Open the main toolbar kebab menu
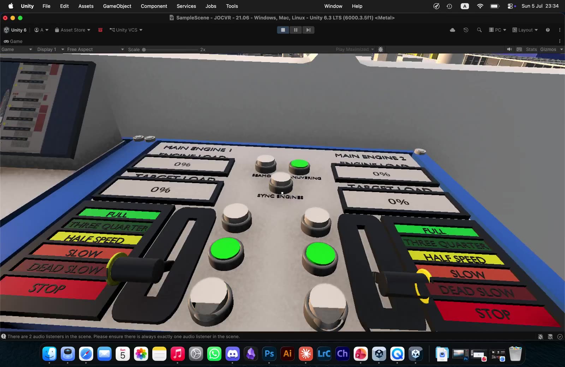 [560, 30]
